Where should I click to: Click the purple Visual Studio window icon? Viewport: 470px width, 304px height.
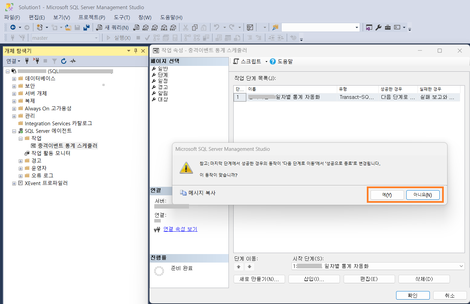(369, 28)
